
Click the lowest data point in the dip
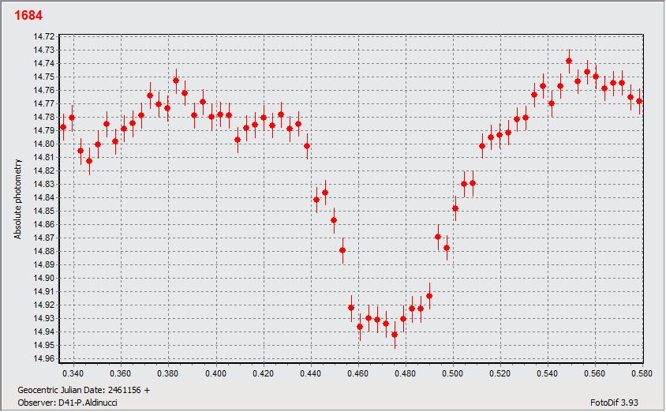[395, 335]
